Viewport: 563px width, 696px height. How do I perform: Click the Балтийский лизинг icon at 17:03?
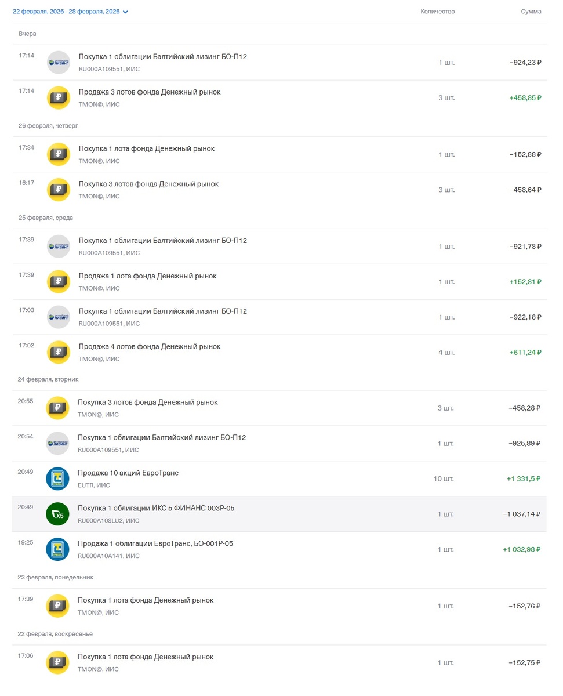(58, 317)
